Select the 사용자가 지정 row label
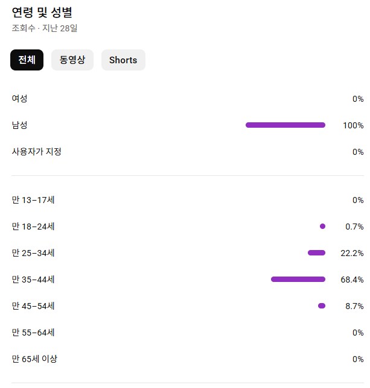 point(36,152)
